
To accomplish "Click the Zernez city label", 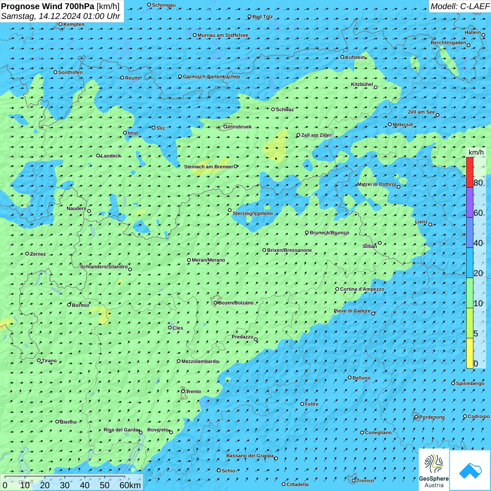I will (x=38, y=254).
